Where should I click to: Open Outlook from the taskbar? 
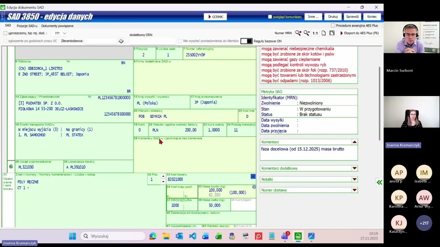[x=179, y=236]
